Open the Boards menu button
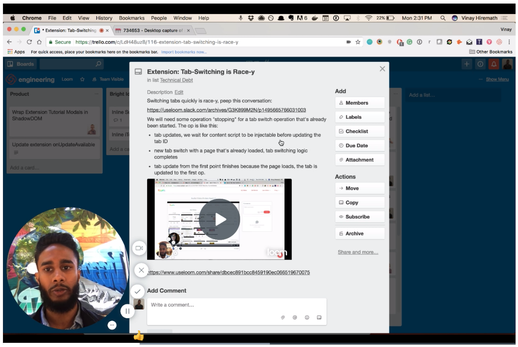This screenshot has height=347, width=518. click(21, 64)
